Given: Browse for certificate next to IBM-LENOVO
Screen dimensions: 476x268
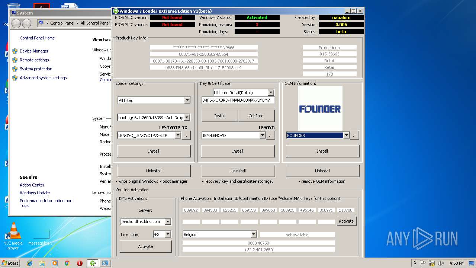Looking at the screenshot, I should 270,135.
